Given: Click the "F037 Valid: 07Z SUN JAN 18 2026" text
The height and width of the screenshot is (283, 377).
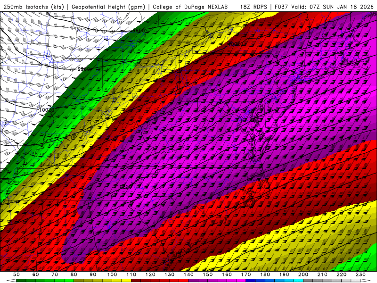Looking at the screenshot, I should (x=324, y=7).
